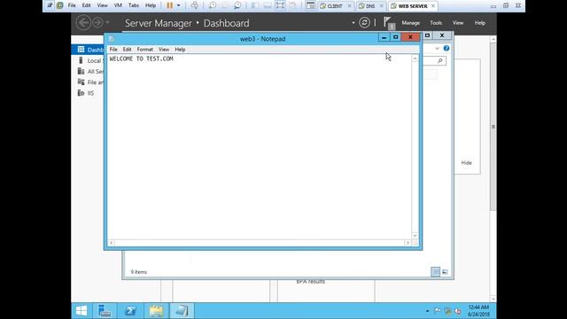Select Local Server in Server Manager sidebar
Screen dimensions: 567x319
[88, 60]
